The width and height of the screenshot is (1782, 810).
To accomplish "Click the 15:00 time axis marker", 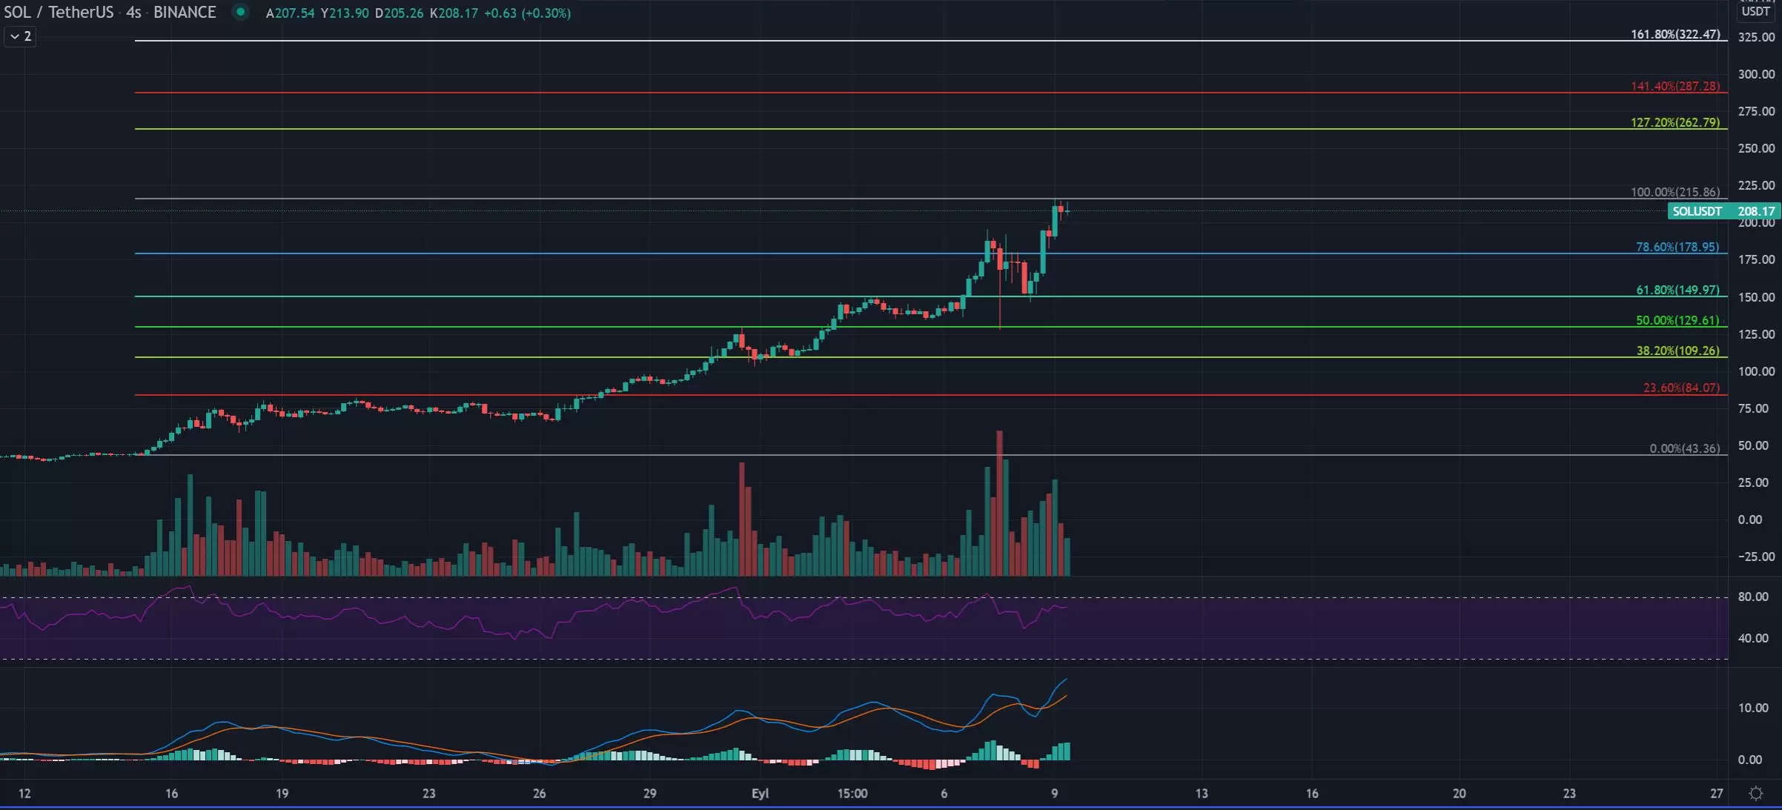I will pyautogui.click(x=852, y=793).
